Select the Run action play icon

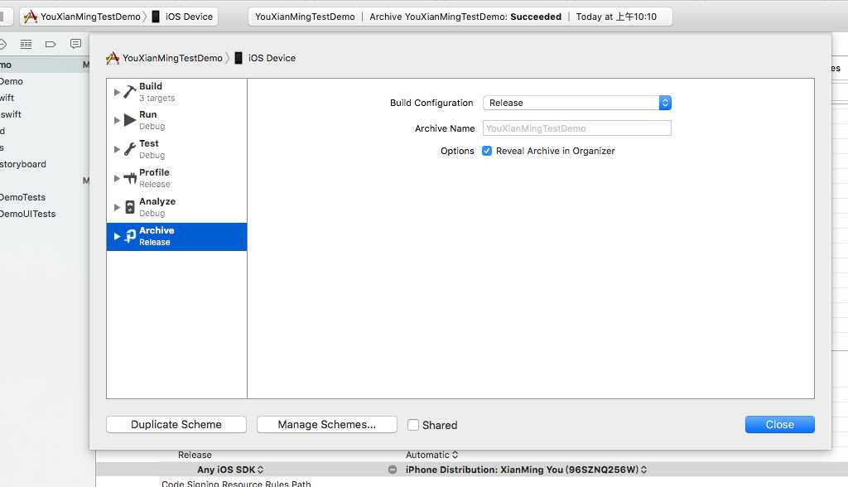pyautogui.click(x=130, y=120)
